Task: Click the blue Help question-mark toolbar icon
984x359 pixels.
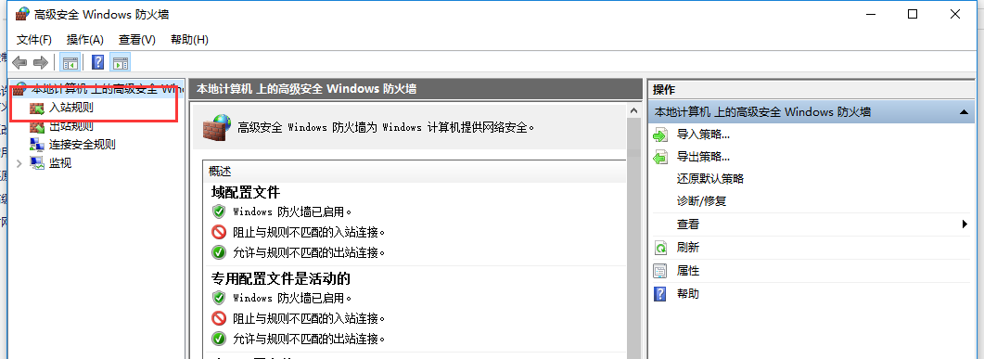Action: [x=98, y=62]
